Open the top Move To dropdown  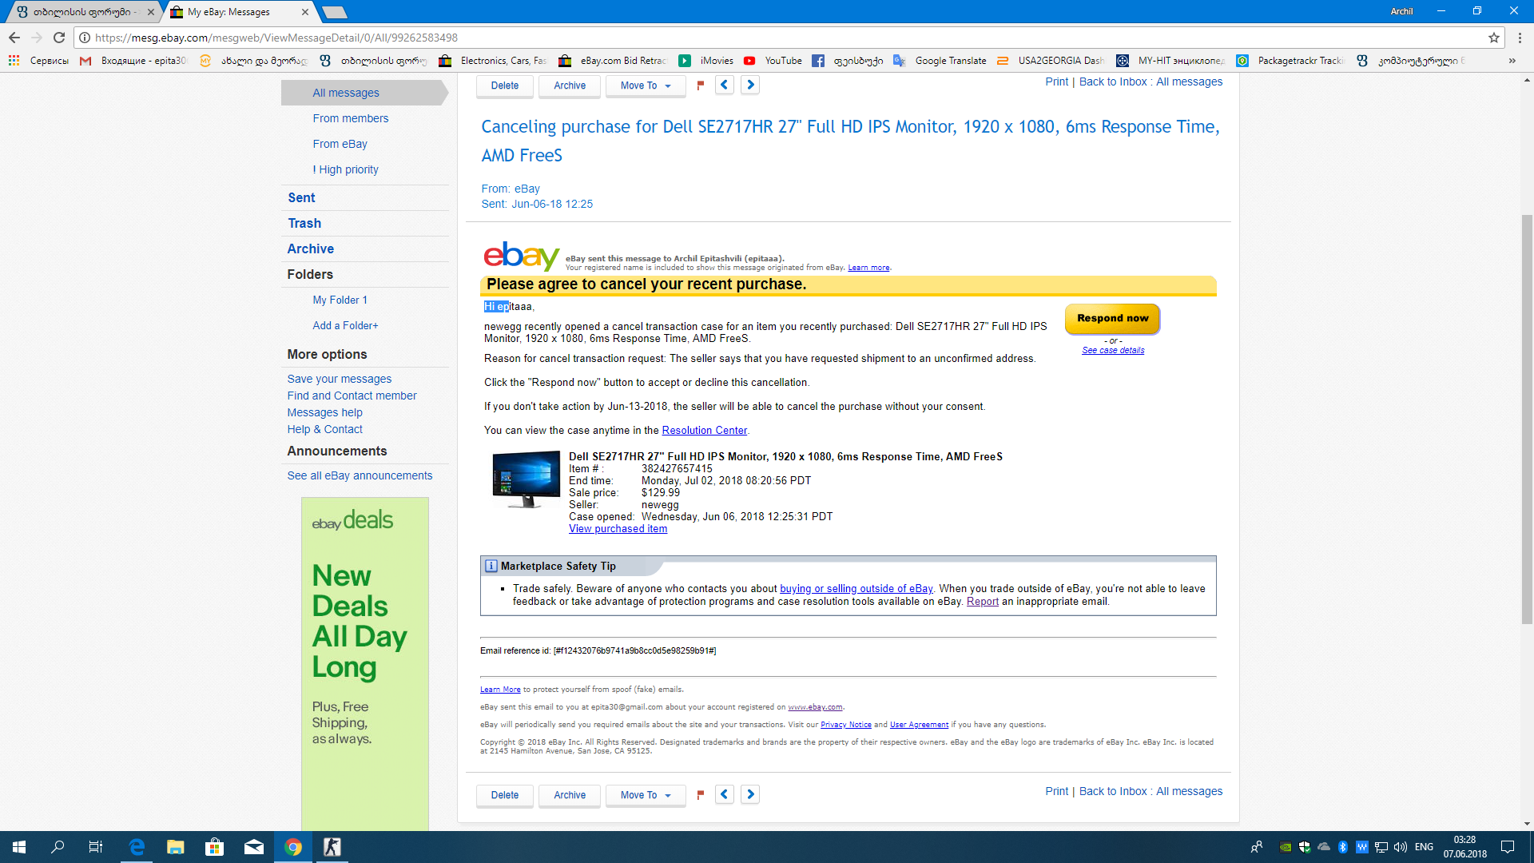[646, 86]
